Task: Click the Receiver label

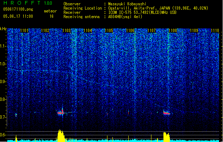Action: (x=72, y=12)
